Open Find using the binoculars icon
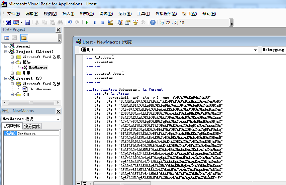286x185 pixels. click(60, 22)
